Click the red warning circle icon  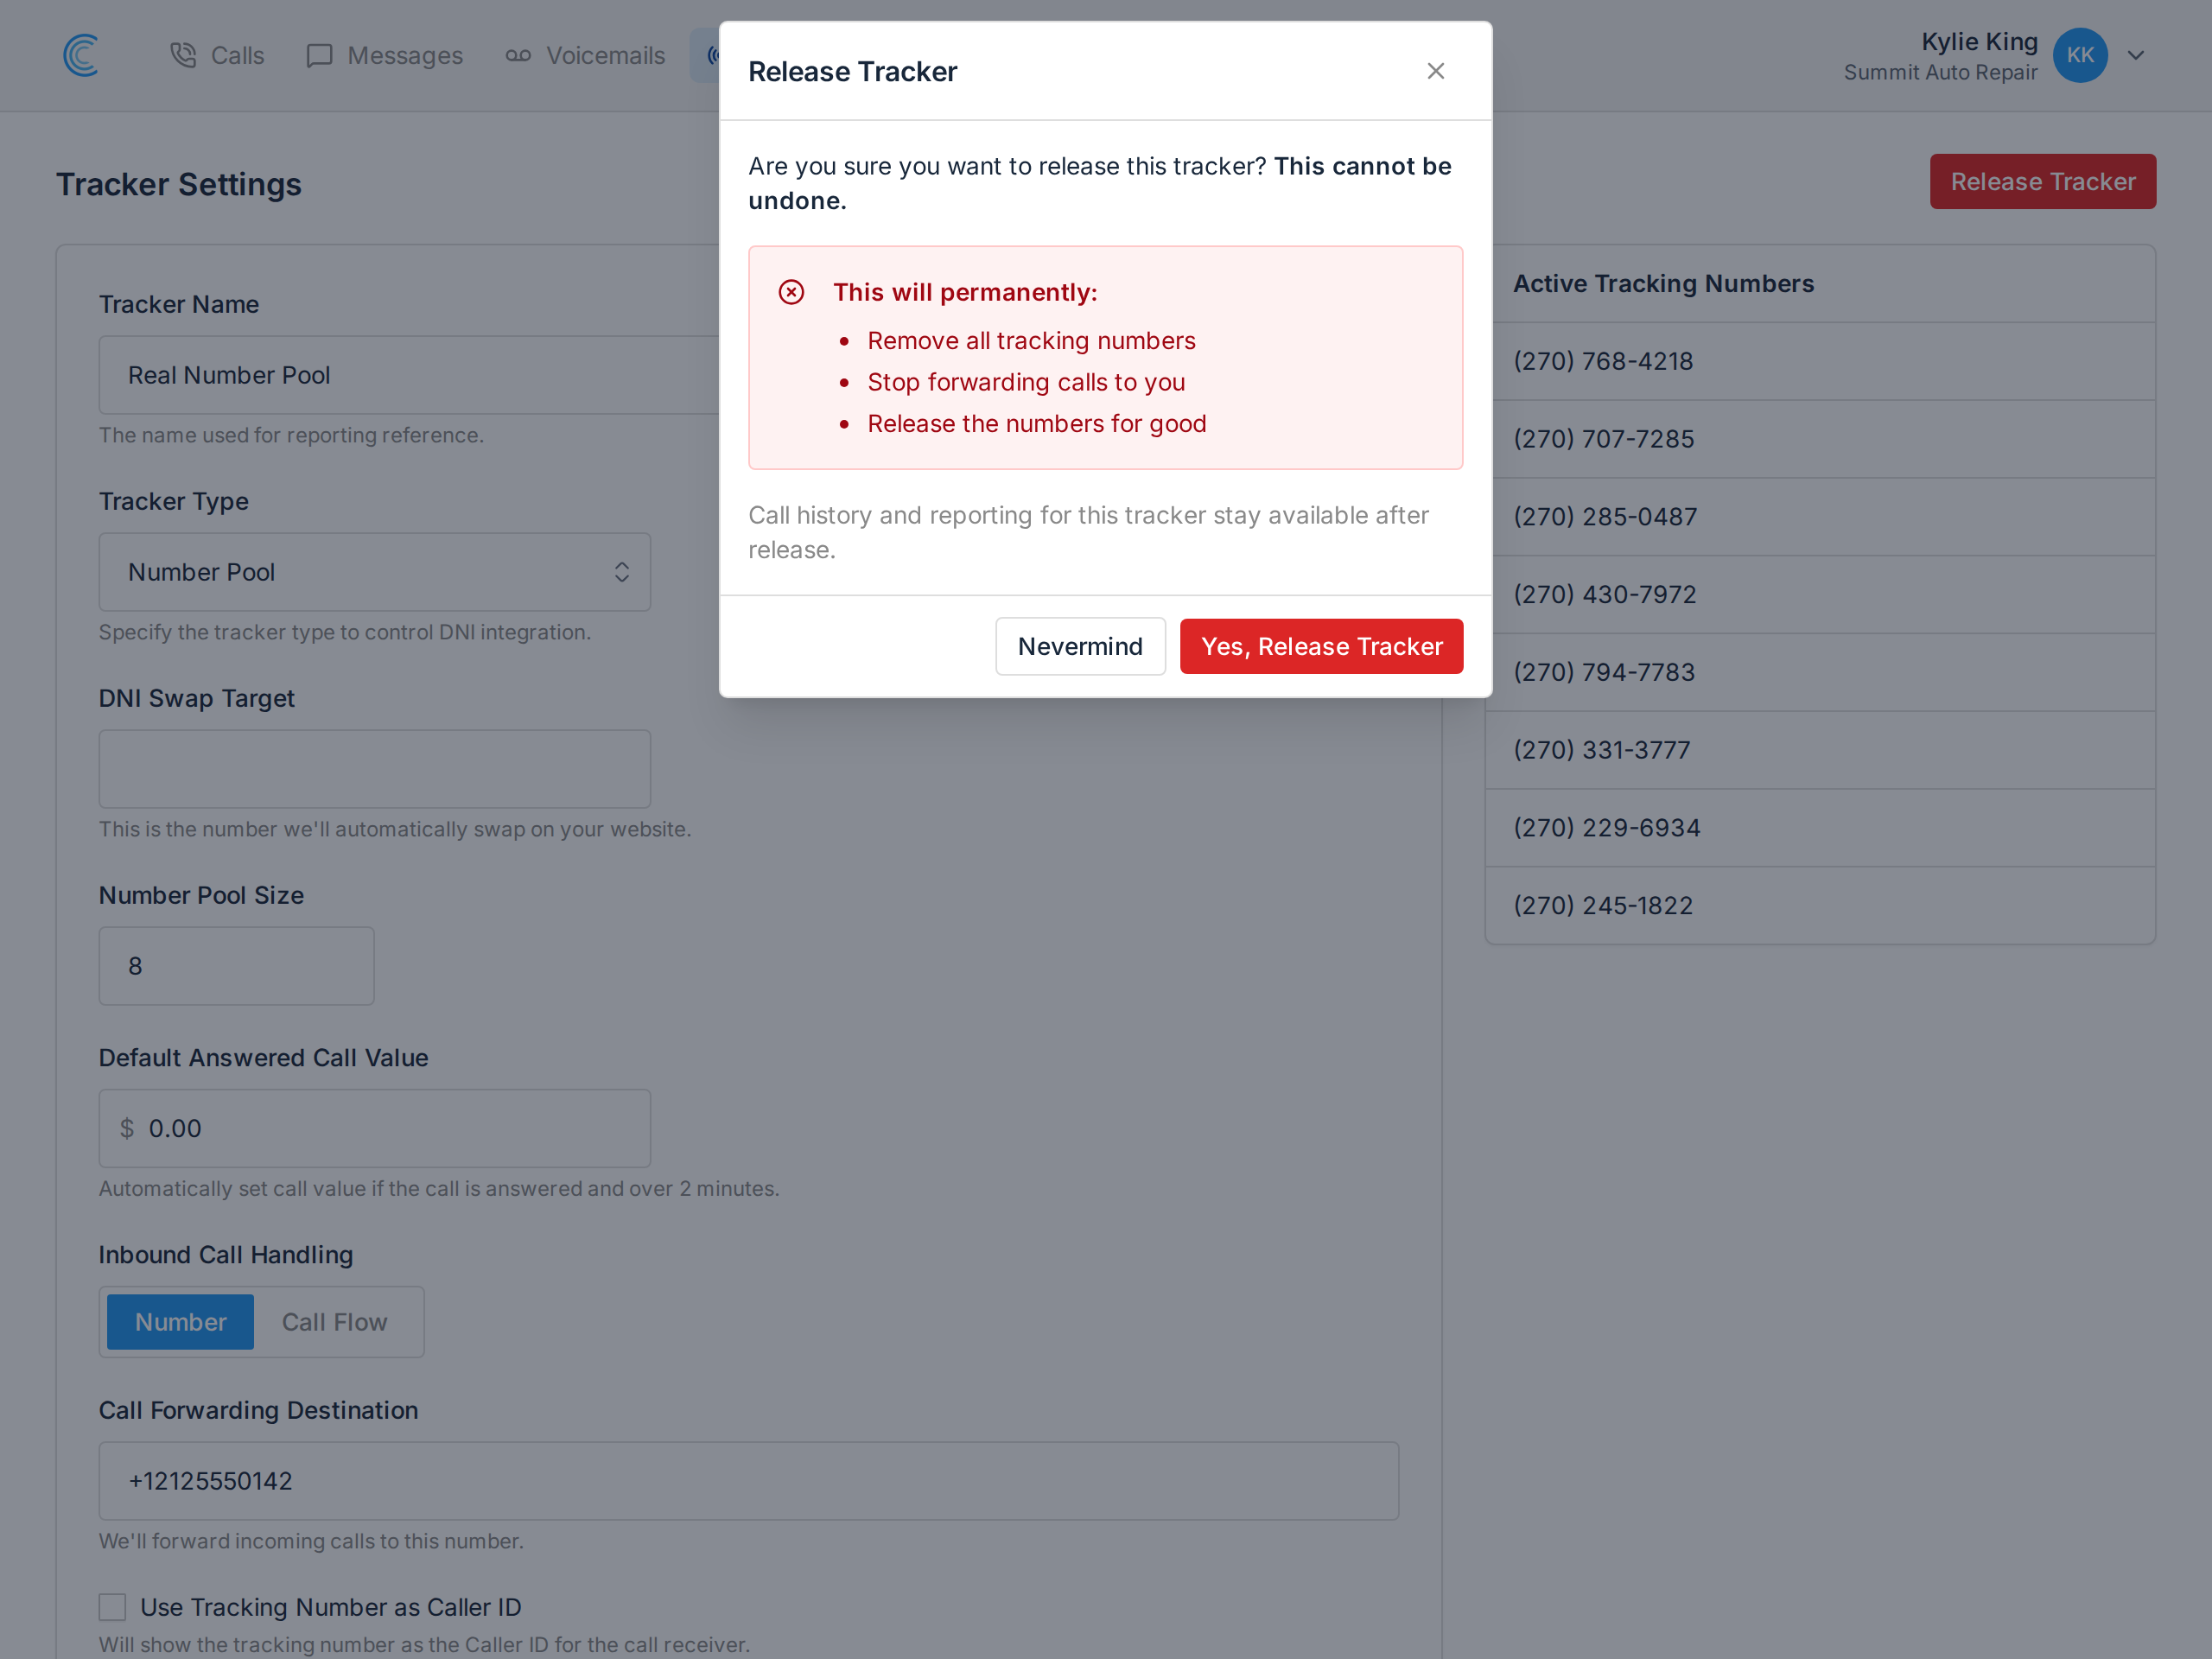click(791, 292)
